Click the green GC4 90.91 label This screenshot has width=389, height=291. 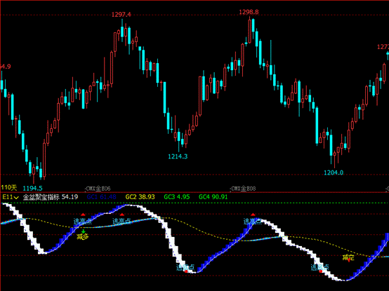click(213, 197)
